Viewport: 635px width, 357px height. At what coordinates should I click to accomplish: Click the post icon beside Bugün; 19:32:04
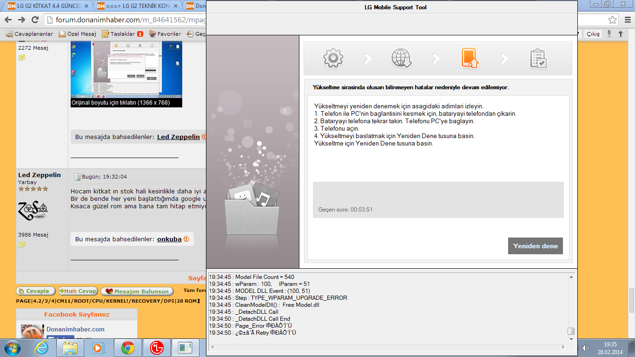pyautogui.click(x=78, y=177)
